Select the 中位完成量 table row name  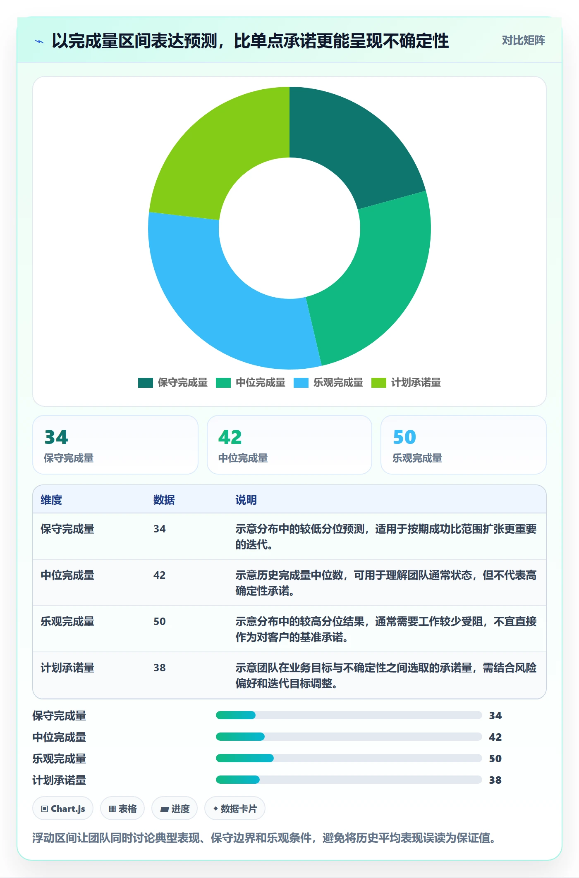pyautogui.click(x=67, y=575)
